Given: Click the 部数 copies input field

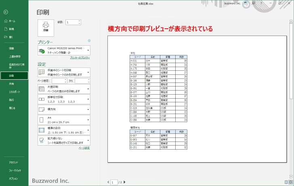Looking at the screenshot, I should (x=72, y=22).
